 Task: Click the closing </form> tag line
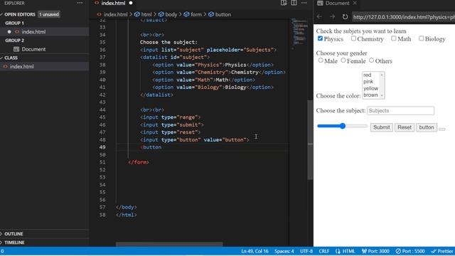pos(139,162)
